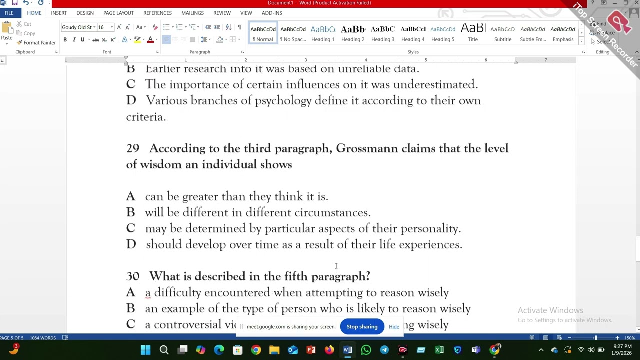640x360 pixels.
Task: Toggle Italic formatting
Action: coord(74,40)
